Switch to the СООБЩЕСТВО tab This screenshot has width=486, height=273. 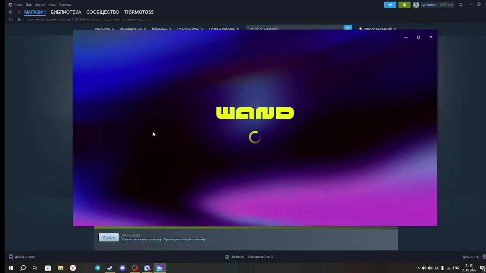[x=103, y=12]
